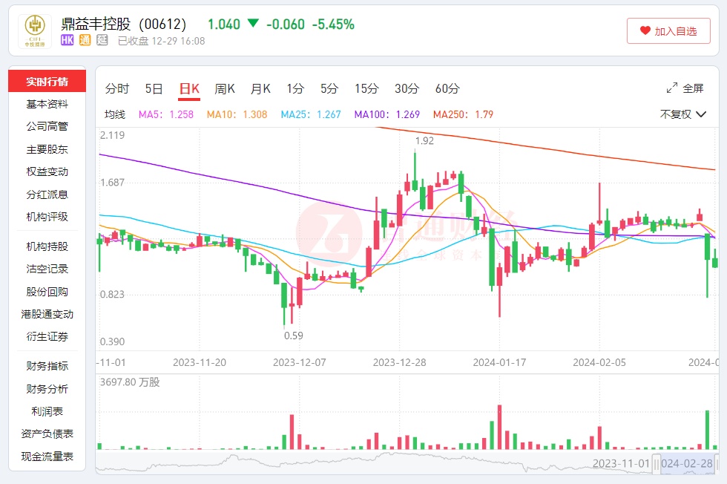727x484 pixels.
Task: Click the fullscreen expand arrows icon
Action: [x=672, y=88]
